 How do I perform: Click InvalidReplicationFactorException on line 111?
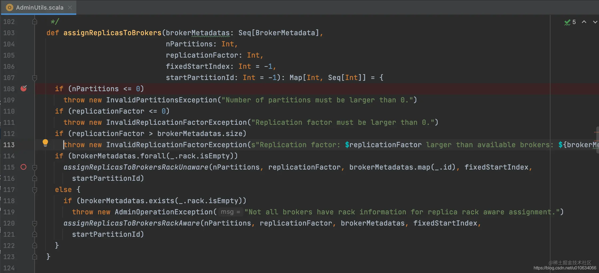[177, 122]
